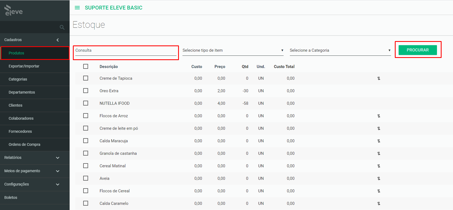Open Clientes in the sidebar
The height and width of the screenshot is (210, 453).
pyautogui.click(x=35, y=105)
